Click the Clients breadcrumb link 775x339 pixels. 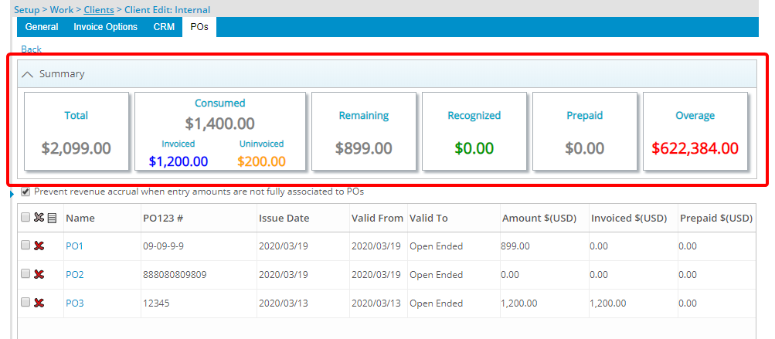(x=98, y=10)
